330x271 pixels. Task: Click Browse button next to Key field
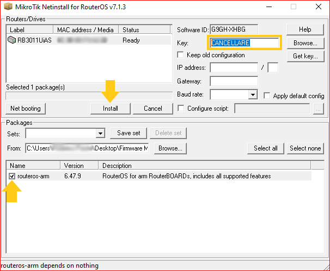coord(305,43)
